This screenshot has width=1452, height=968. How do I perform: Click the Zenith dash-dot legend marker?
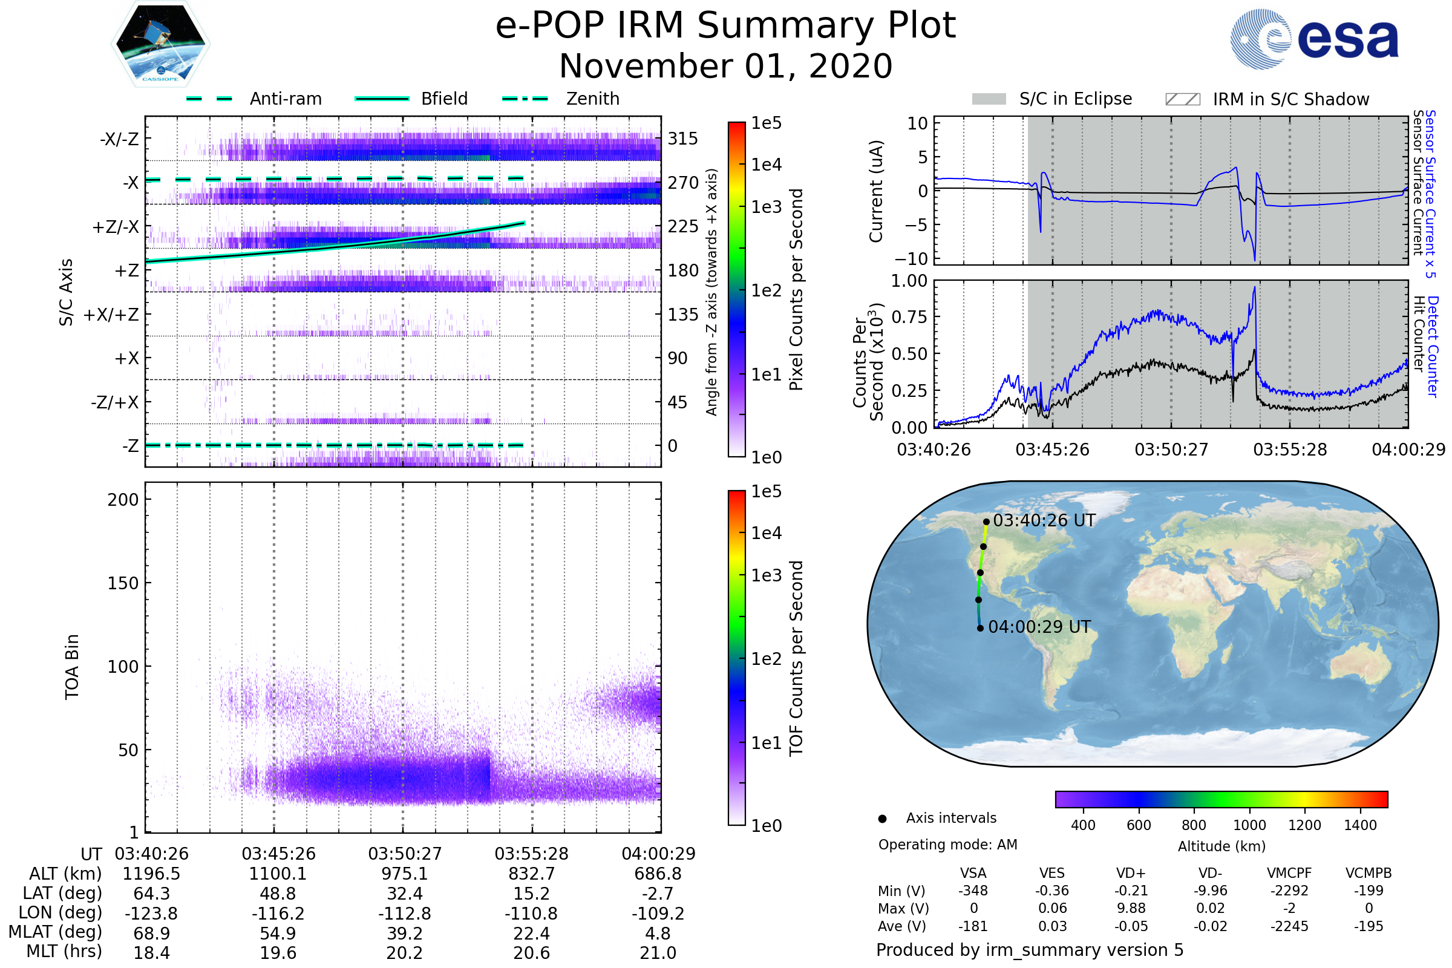pyautogui.click(x=525, y=99)
